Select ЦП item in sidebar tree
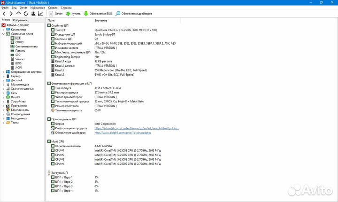This screenshot has height=202, width=338. [17, 38]
